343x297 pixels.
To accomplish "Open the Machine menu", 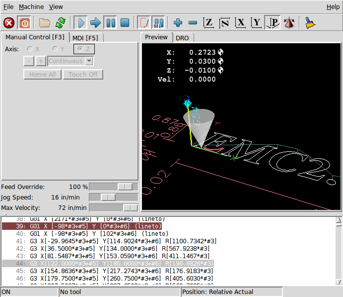I will coord(31,7).
